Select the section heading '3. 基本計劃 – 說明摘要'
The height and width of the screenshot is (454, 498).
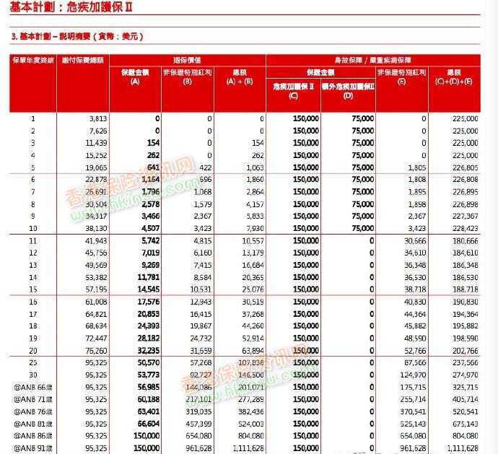pos(77,37)
